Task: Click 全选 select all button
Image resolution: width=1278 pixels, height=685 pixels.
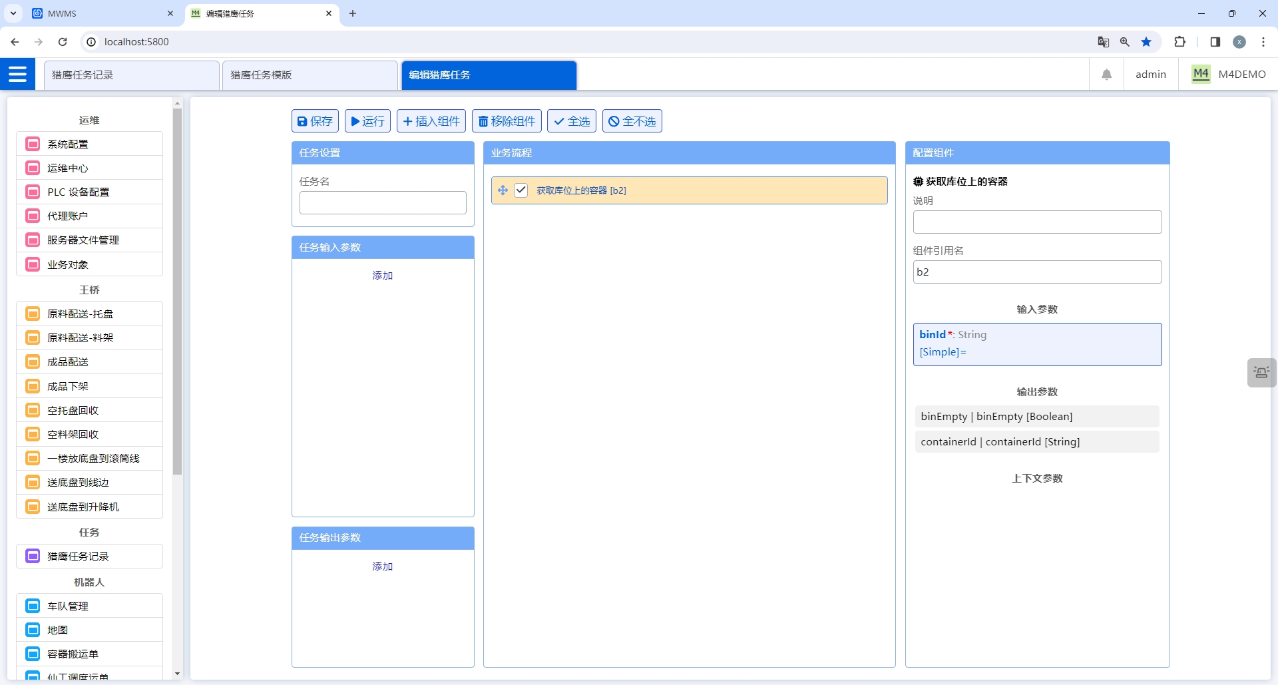Action: click(572, 121)
